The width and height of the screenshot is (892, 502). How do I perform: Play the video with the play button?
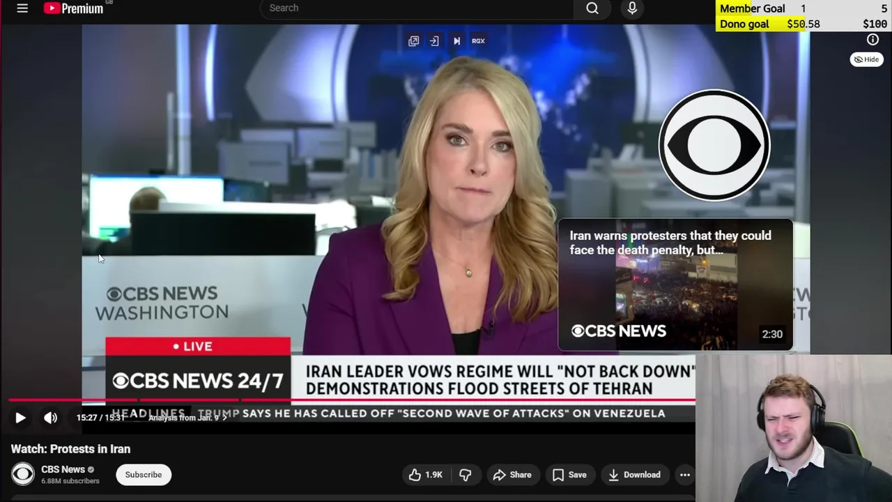point(20,418)
